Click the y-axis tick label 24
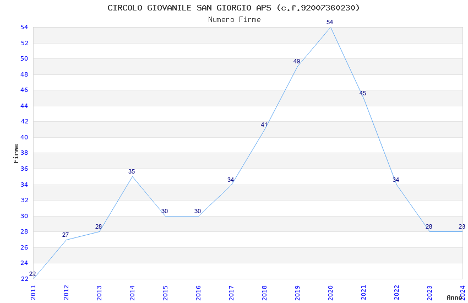 pos(24,263)
